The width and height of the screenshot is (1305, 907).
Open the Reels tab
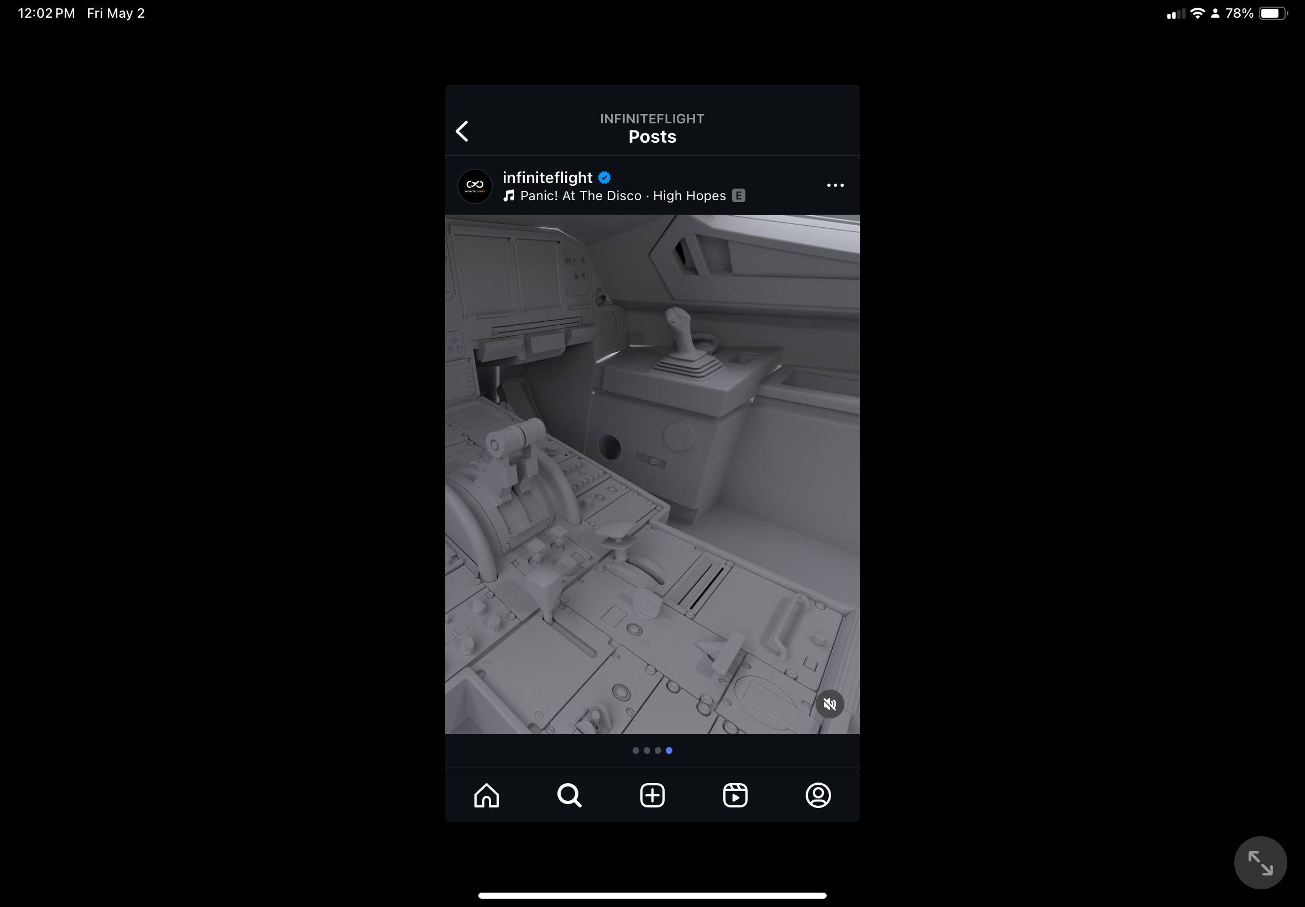pos(735,795)
